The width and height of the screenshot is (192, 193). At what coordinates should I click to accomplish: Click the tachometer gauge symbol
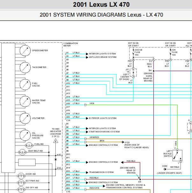pyautogui.click(x=25, y=67)
